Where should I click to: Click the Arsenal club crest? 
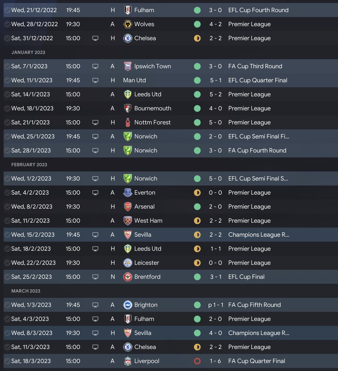click(x=128, y=207)
